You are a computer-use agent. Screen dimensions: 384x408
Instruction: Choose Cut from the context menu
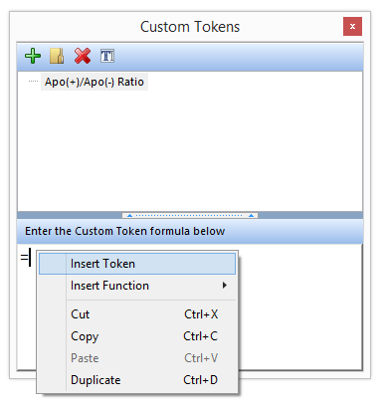137,314
